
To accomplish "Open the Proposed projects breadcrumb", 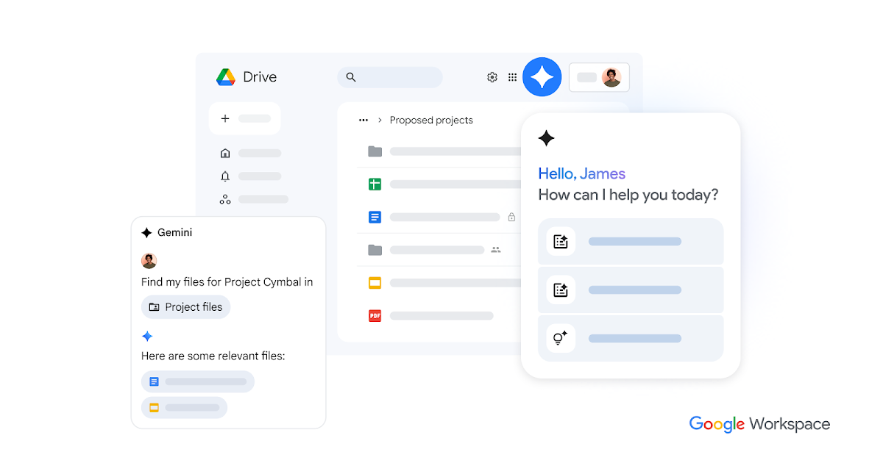I will pyautogui.click(x=431, y=120).
